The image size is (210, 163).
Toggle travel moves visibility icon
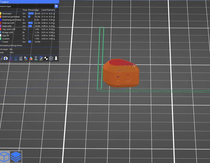[1, 58]
